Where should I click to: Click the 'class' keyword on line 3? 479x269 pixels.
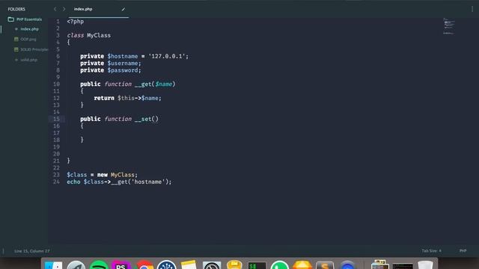(x=75, y=35)
